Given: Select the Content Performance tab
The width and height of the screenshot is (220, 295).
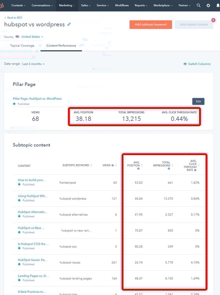Looking at the screenshot, I should tap(61, 46).
